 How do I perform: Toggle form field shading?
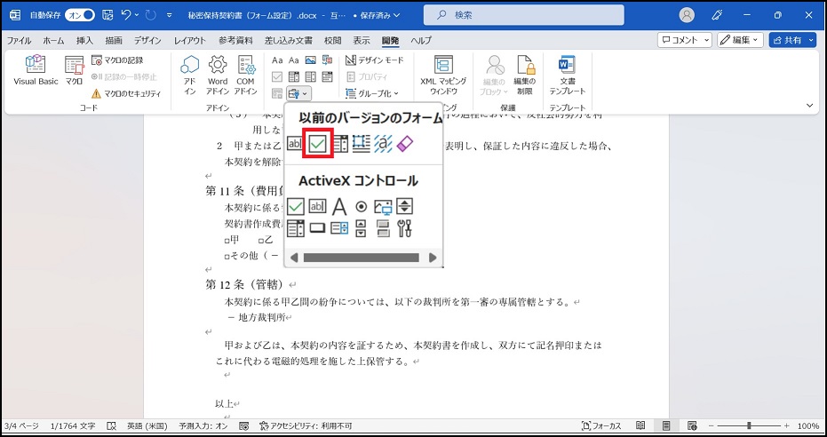pos(383,143)
